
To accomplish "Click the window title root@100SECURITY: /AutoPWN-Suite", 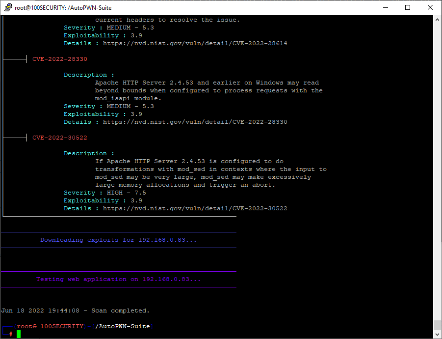I will click(x=63, y=8).
